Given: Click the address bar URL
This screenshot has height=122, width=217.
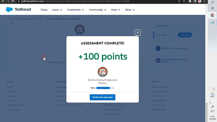Looking at the screenshot, I should [75, 1].
